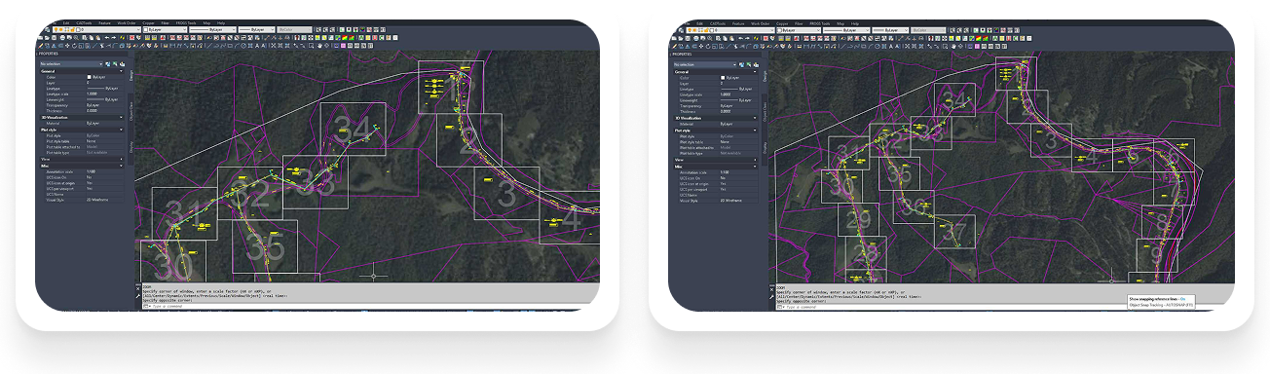Viewport: 1270px width, 374px height.
Task: Open Help menu in right AutoCAD window
Action: (855, 23)
